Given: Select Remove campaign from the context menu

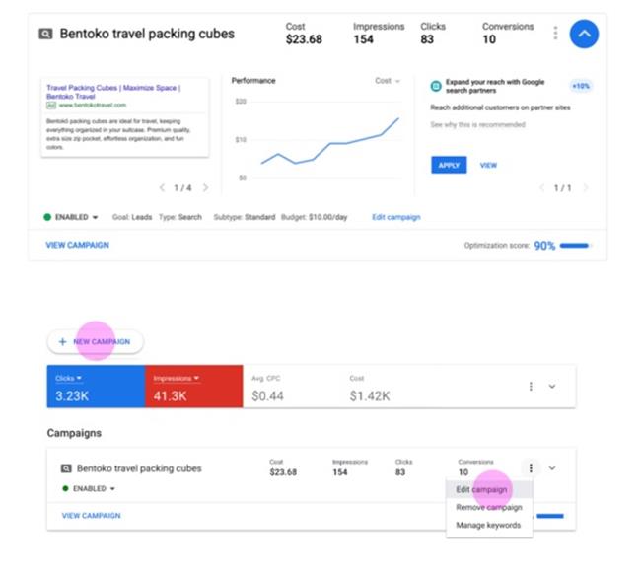Looking at the screenshot, I should click(x=489, y=507).
